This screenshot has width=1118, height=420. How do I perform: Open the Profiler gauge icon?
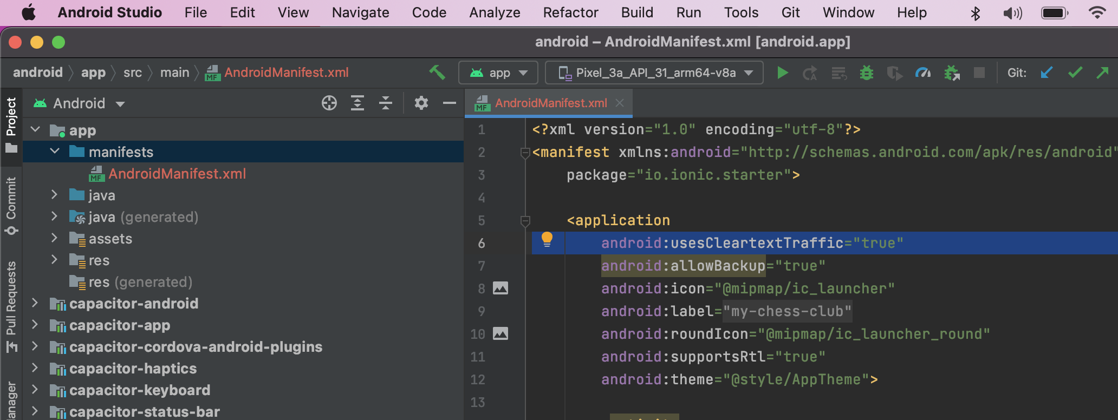click(922, 73)
